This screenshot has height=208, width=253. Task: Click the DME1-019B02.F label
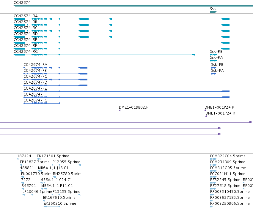[x=133, y=107]
